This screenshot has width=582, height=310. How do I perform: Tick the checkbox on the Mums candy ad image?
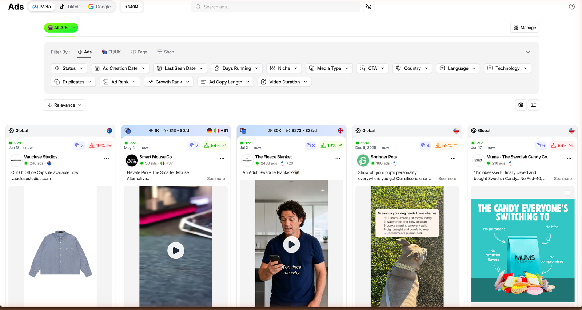coord(567,193)
